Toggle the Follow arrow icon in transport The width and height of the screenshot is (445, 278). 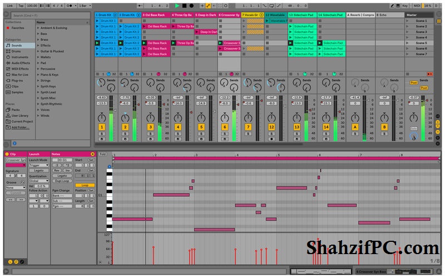pyautogui.click(x=140, y=6)
